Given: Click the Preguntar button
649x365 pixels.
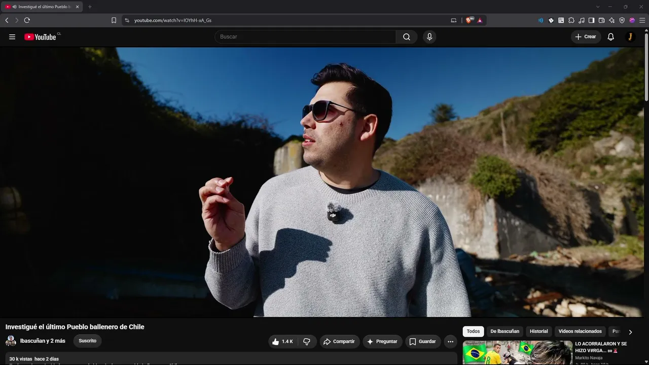Looking at the screenshot, I should (x=382, y=342).
